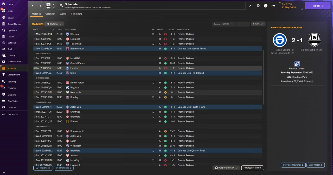Image resolution: width=333 pixels, height=175 pixels.
Task: Click the date display 23 May 2024
Action: click(289, 7)
